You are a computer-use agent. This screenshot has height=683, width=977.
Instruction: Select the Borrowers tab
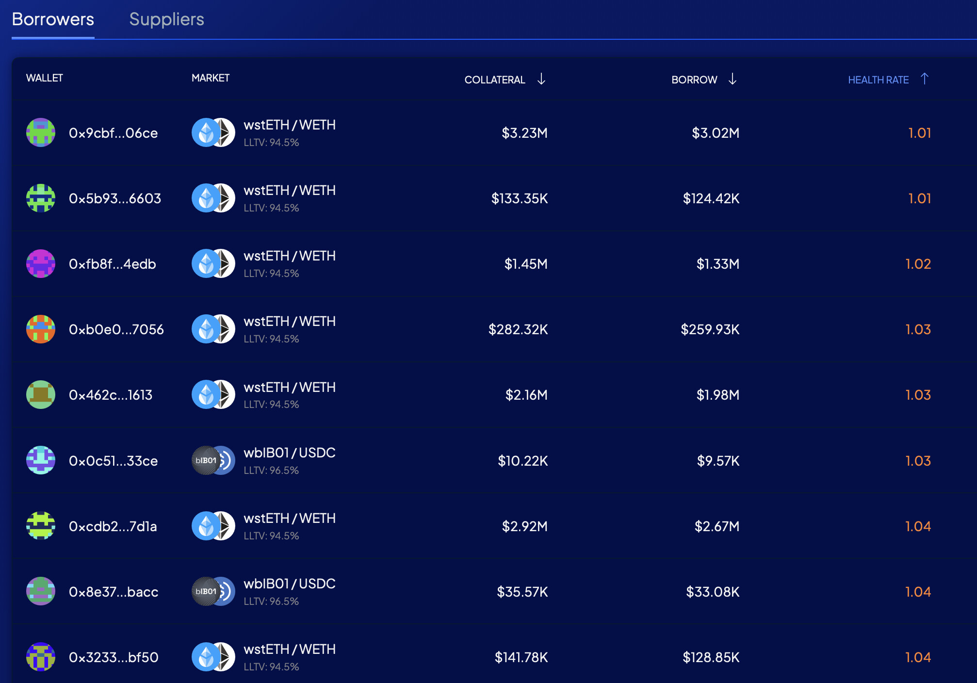[53, 19]
